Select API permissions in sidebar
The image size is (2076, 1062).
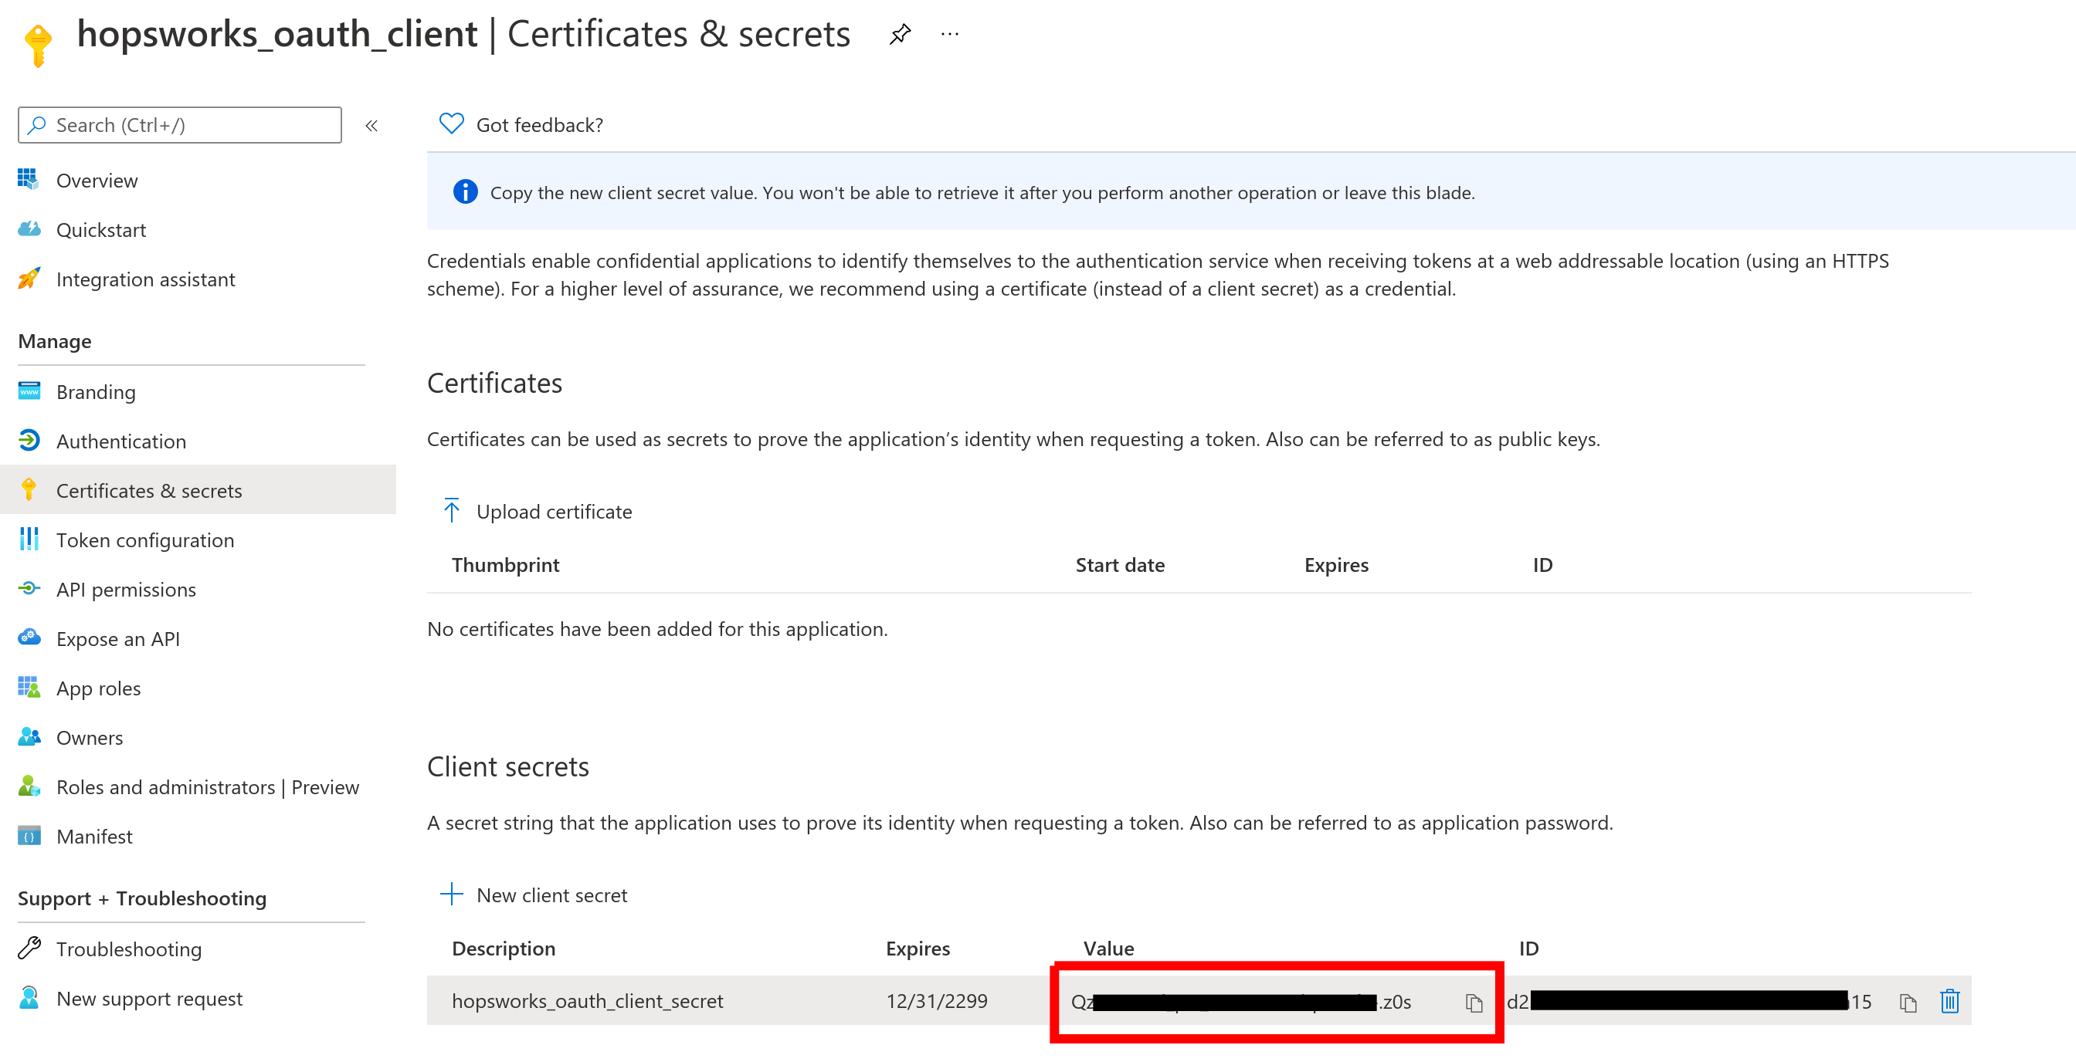point(126,590)
